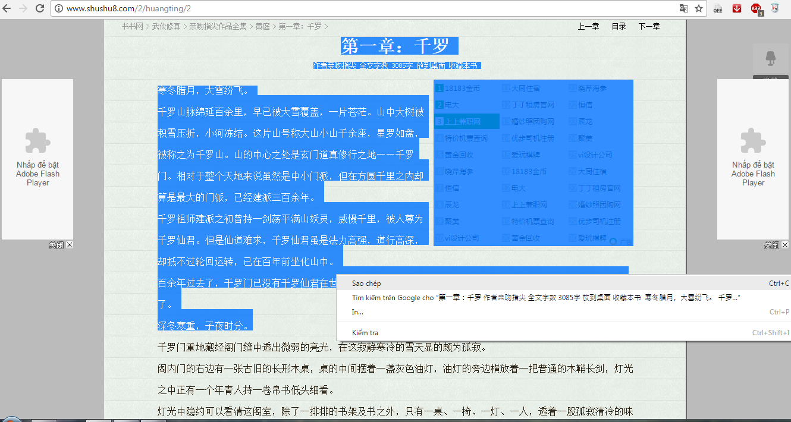Choose 'In...' from the context menu

[x=357, y=312]
